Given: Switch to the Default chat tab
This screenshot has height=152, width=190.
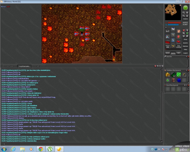Looking at the screenshot, I should (x=10, y=66).
